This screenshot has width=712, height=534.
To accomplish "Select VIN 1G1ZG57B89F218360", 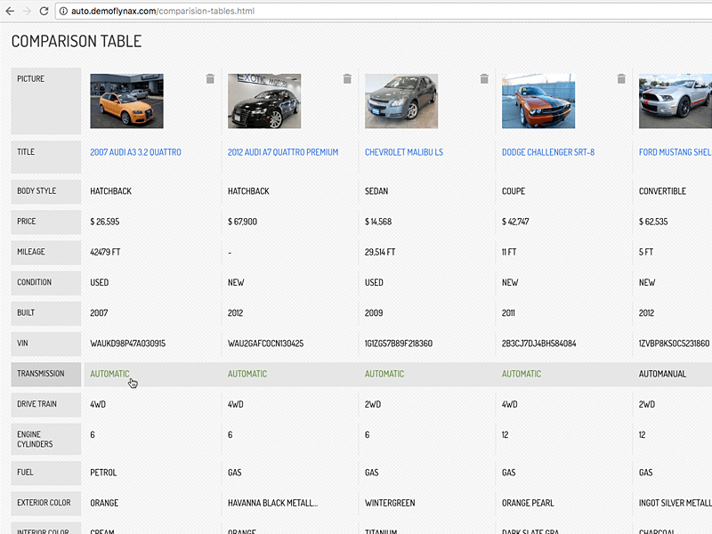I will pos(399,344).
